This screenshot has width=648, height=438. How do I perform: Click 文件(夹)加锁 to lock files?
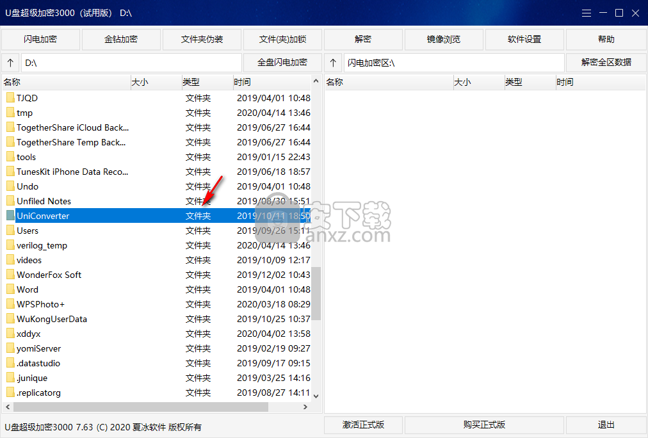pos(282,39)
